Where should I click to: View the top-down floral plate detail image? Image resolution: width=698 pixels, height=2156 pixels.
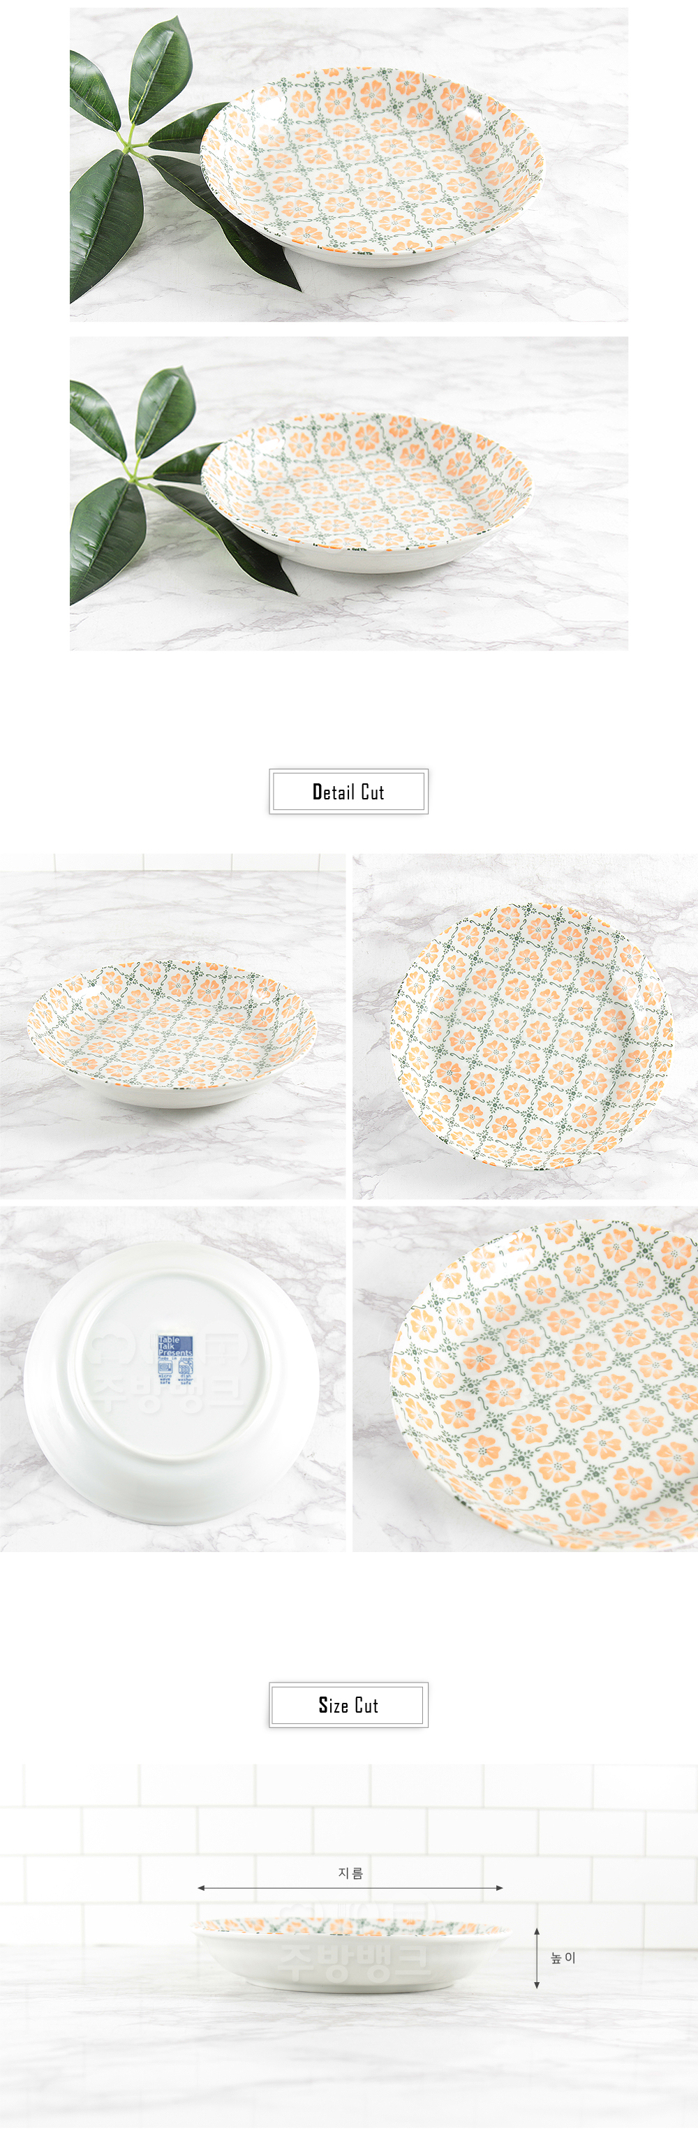(x=525, y=1027)
